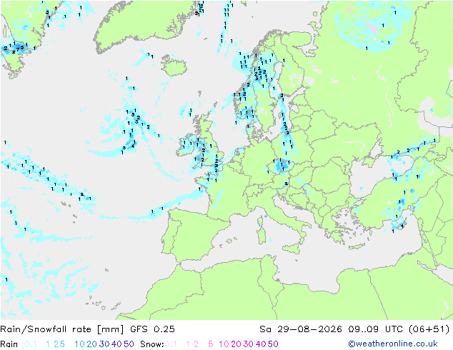
Task: Select the Snow legend value 20
Action: pyautogui.click(x=236, y=344)
